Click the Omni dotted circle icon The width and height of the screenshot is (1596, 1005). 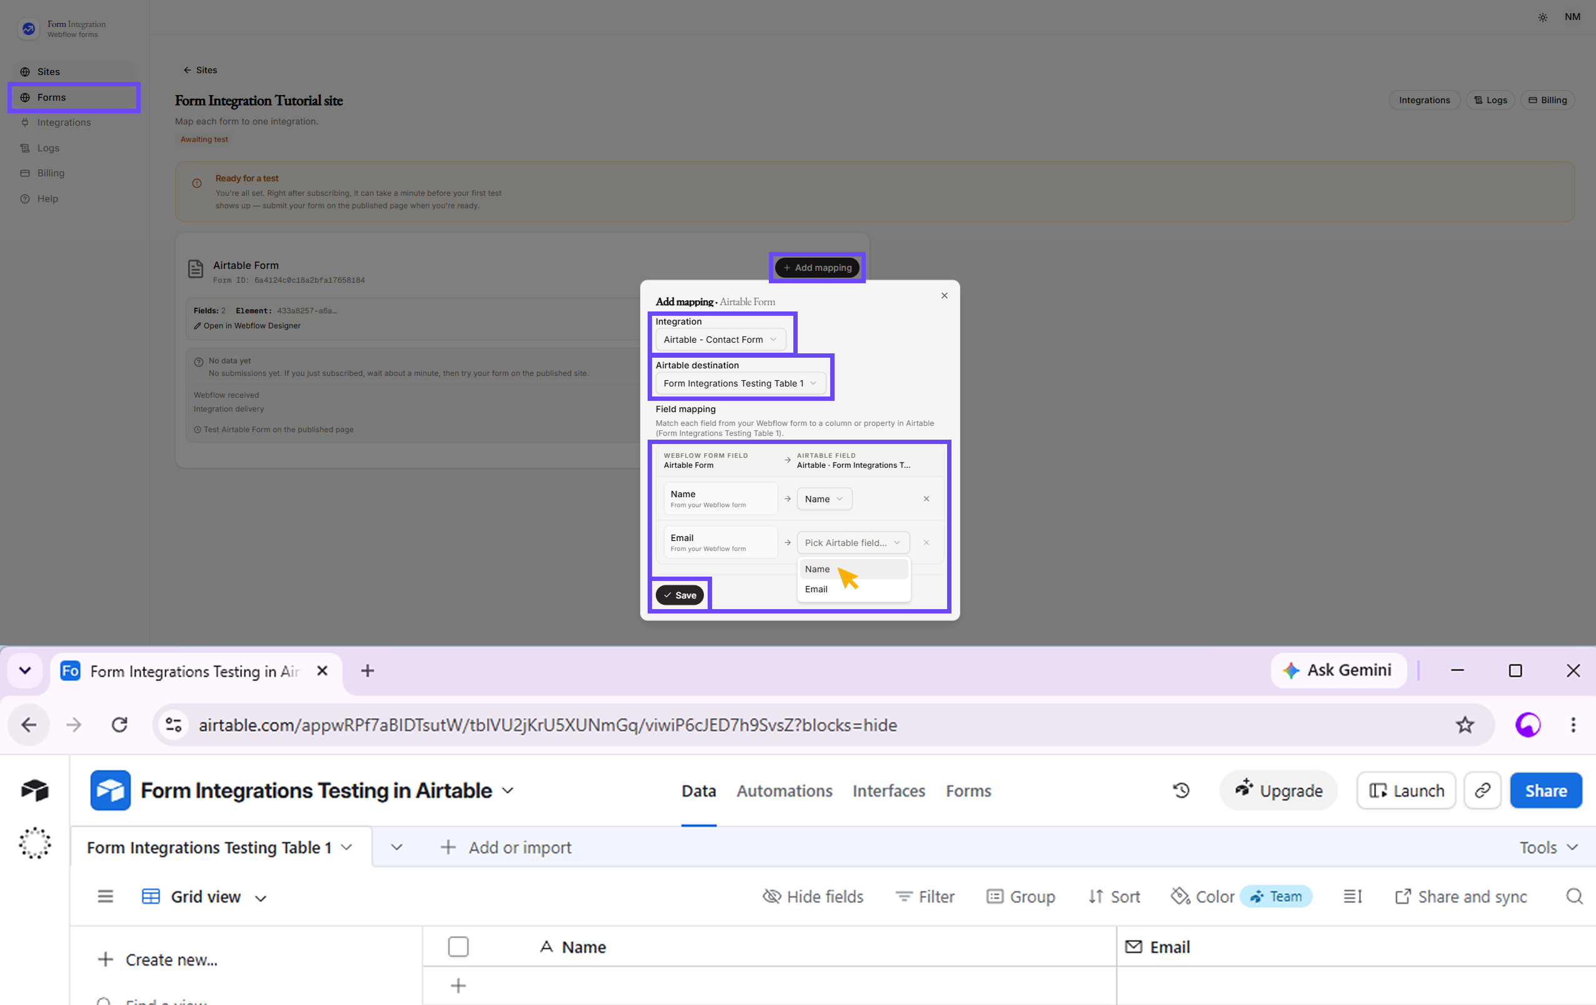[34, 843]
